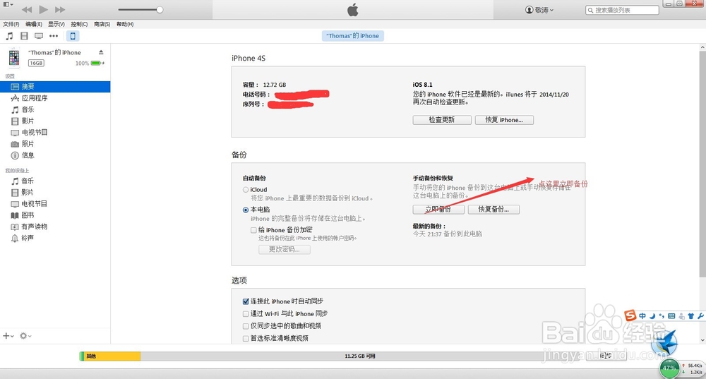Open the TV shows icon in toolbar
Image resolution: width=706 pixels, height=379 pixels.
coord(39,36)
